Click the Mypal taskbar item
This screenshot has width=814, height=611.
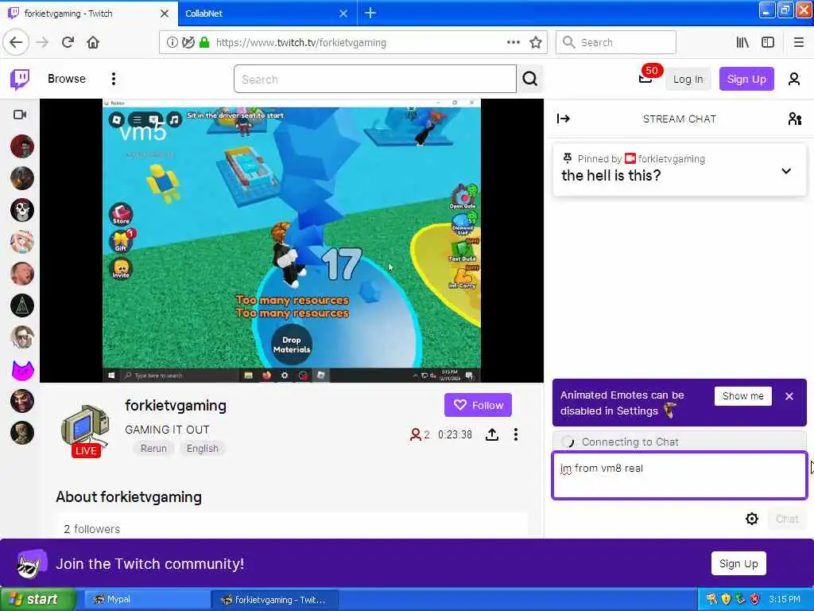147,599
